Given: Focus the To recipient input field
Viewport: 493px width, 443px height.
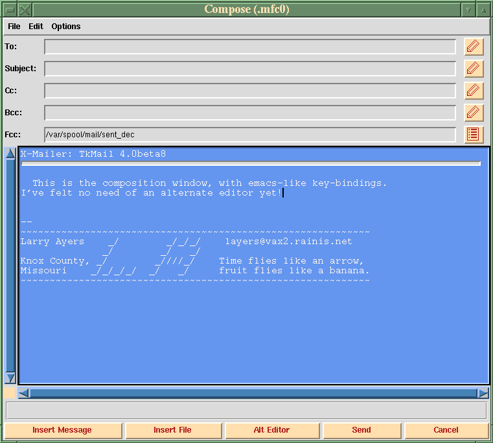Looking at the screenshot, I should 249,47.
